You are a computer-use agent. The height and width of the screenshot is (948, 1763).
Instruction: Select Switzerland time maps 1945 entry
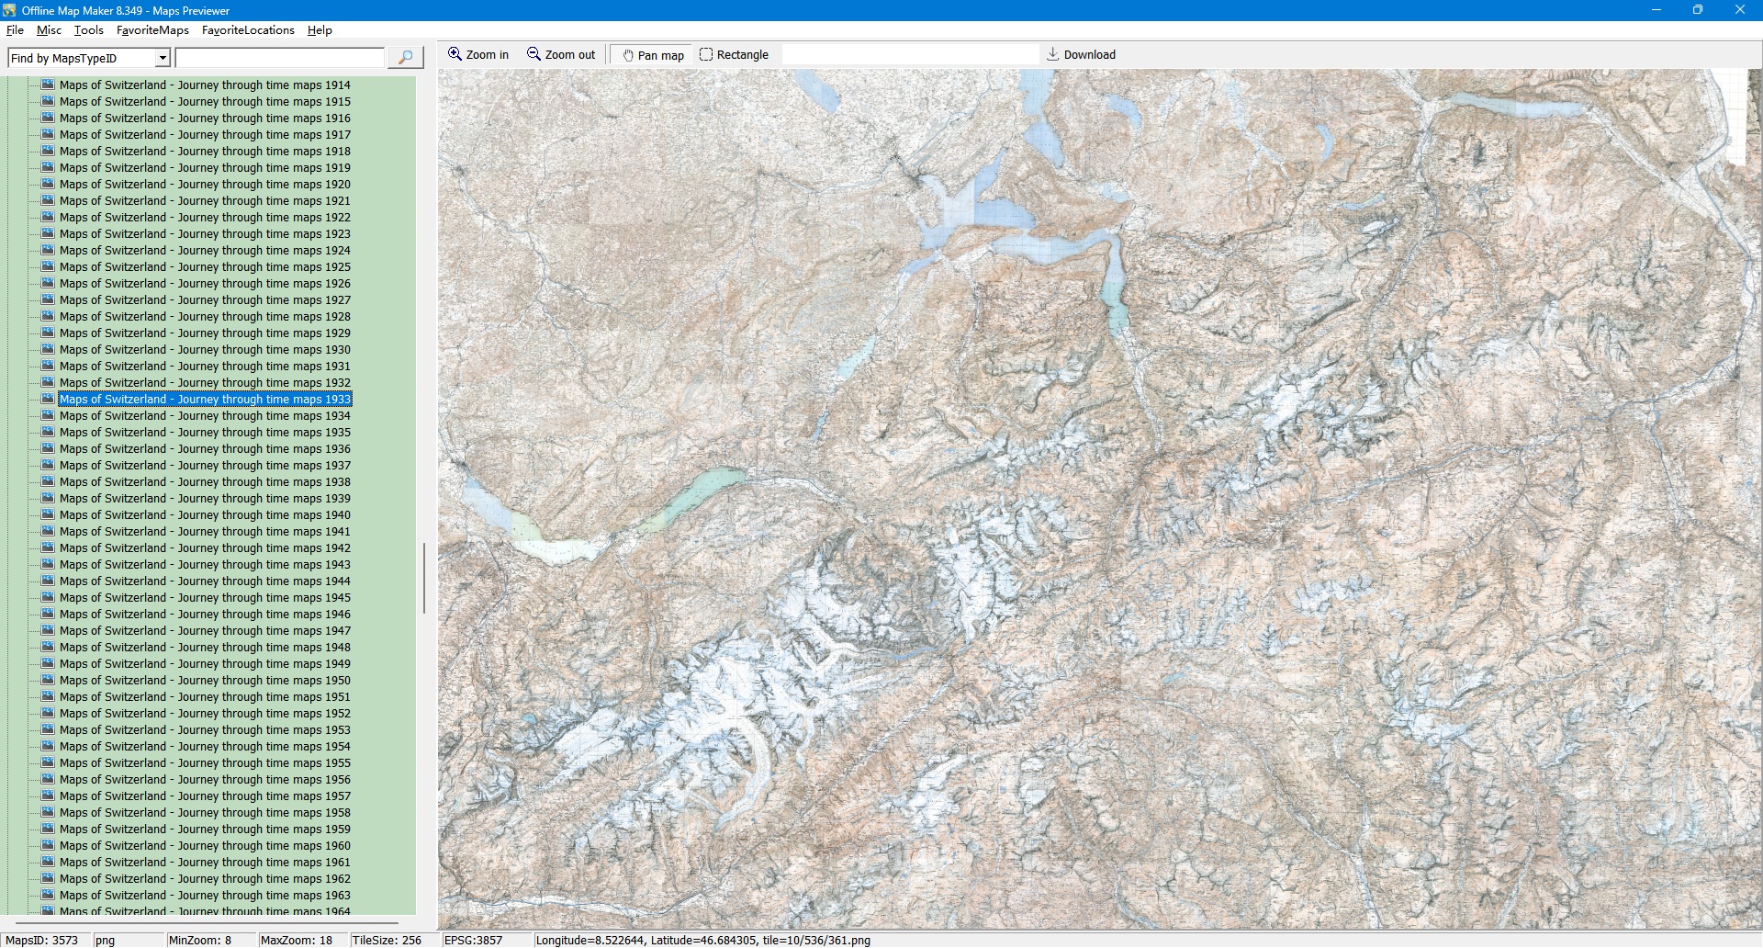(x=205, y=598)
